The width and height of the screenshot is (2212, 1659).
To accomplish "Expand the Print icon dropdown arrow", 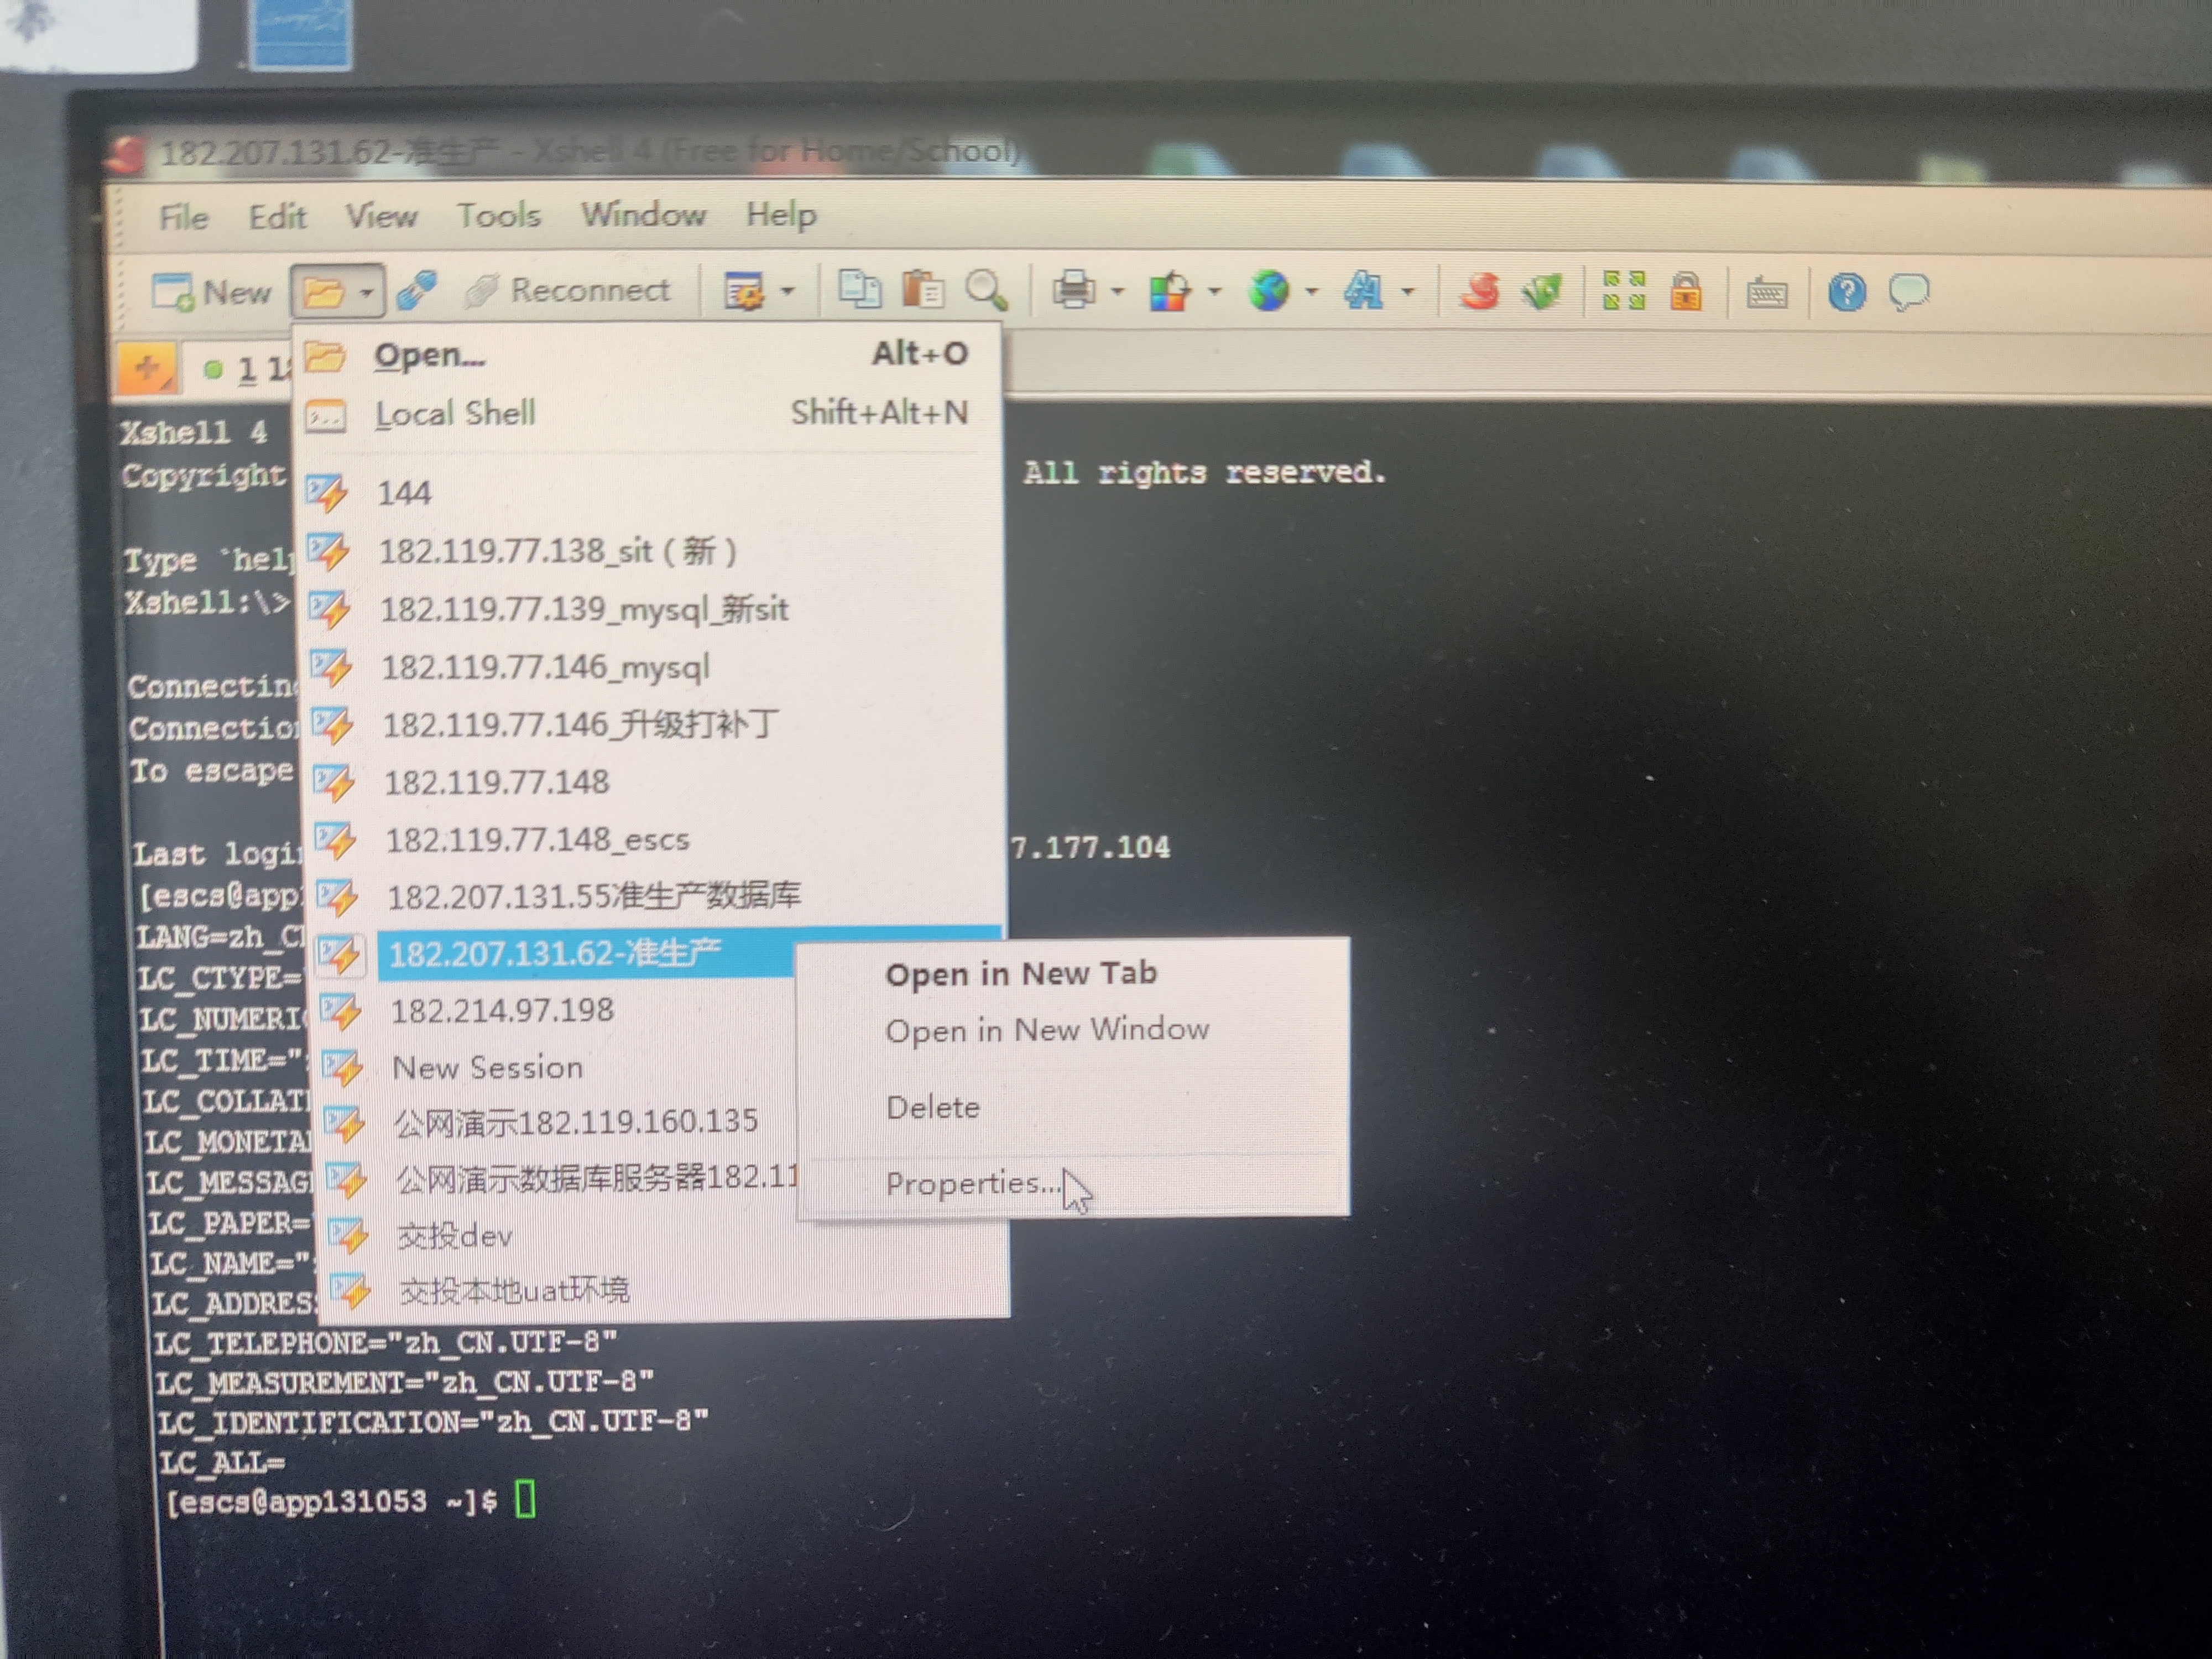I will (1117, 292).
